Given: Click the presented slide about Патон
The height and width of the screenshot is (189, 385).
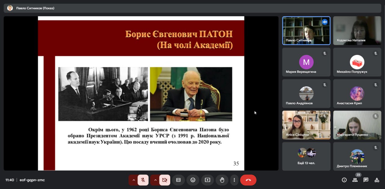Looking at the screenshot, I should click(x=141, y=93).
